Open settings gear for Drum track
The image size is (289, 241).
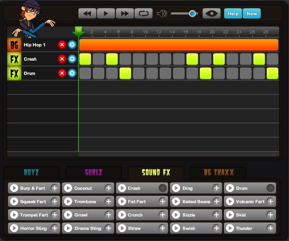(x=72, y=73)
